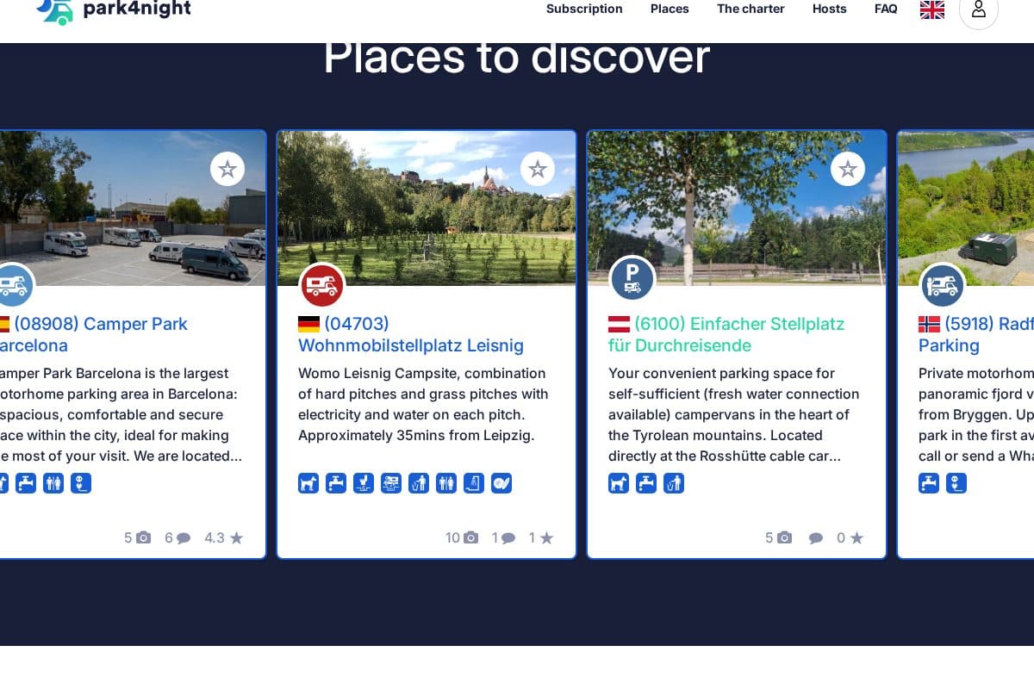1034x689 pixels.
Task: Click the comments icon on Einfacher Stellplatz
Action: (816, 538)
